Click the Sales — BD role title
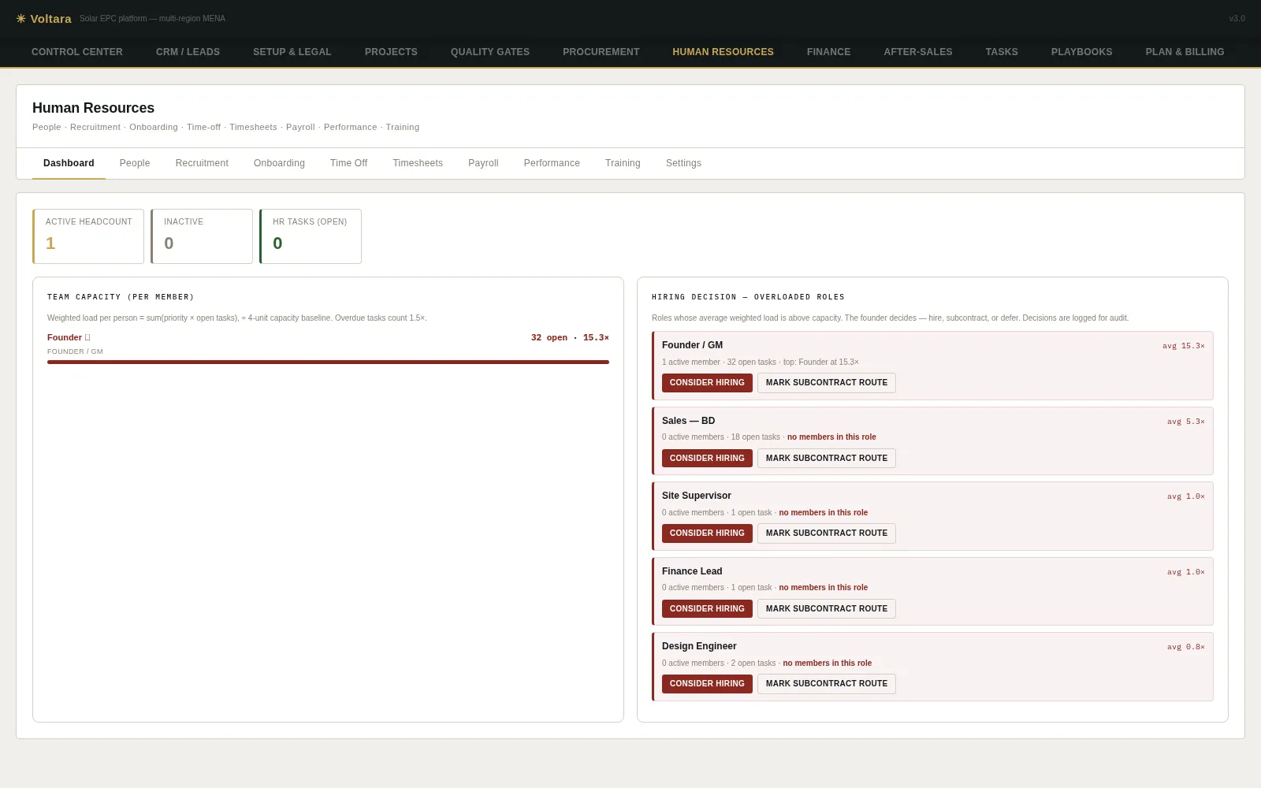The height and width of the screenshot is (788, 1261). [x=688, y=421]
